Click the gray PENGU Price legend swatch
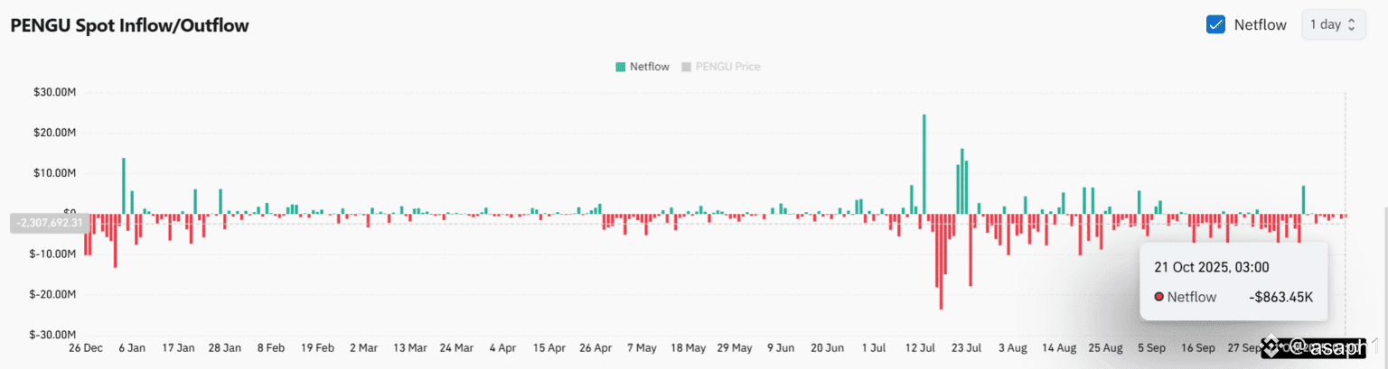Viewport: 1388px width, 369px height. [686, 67]
